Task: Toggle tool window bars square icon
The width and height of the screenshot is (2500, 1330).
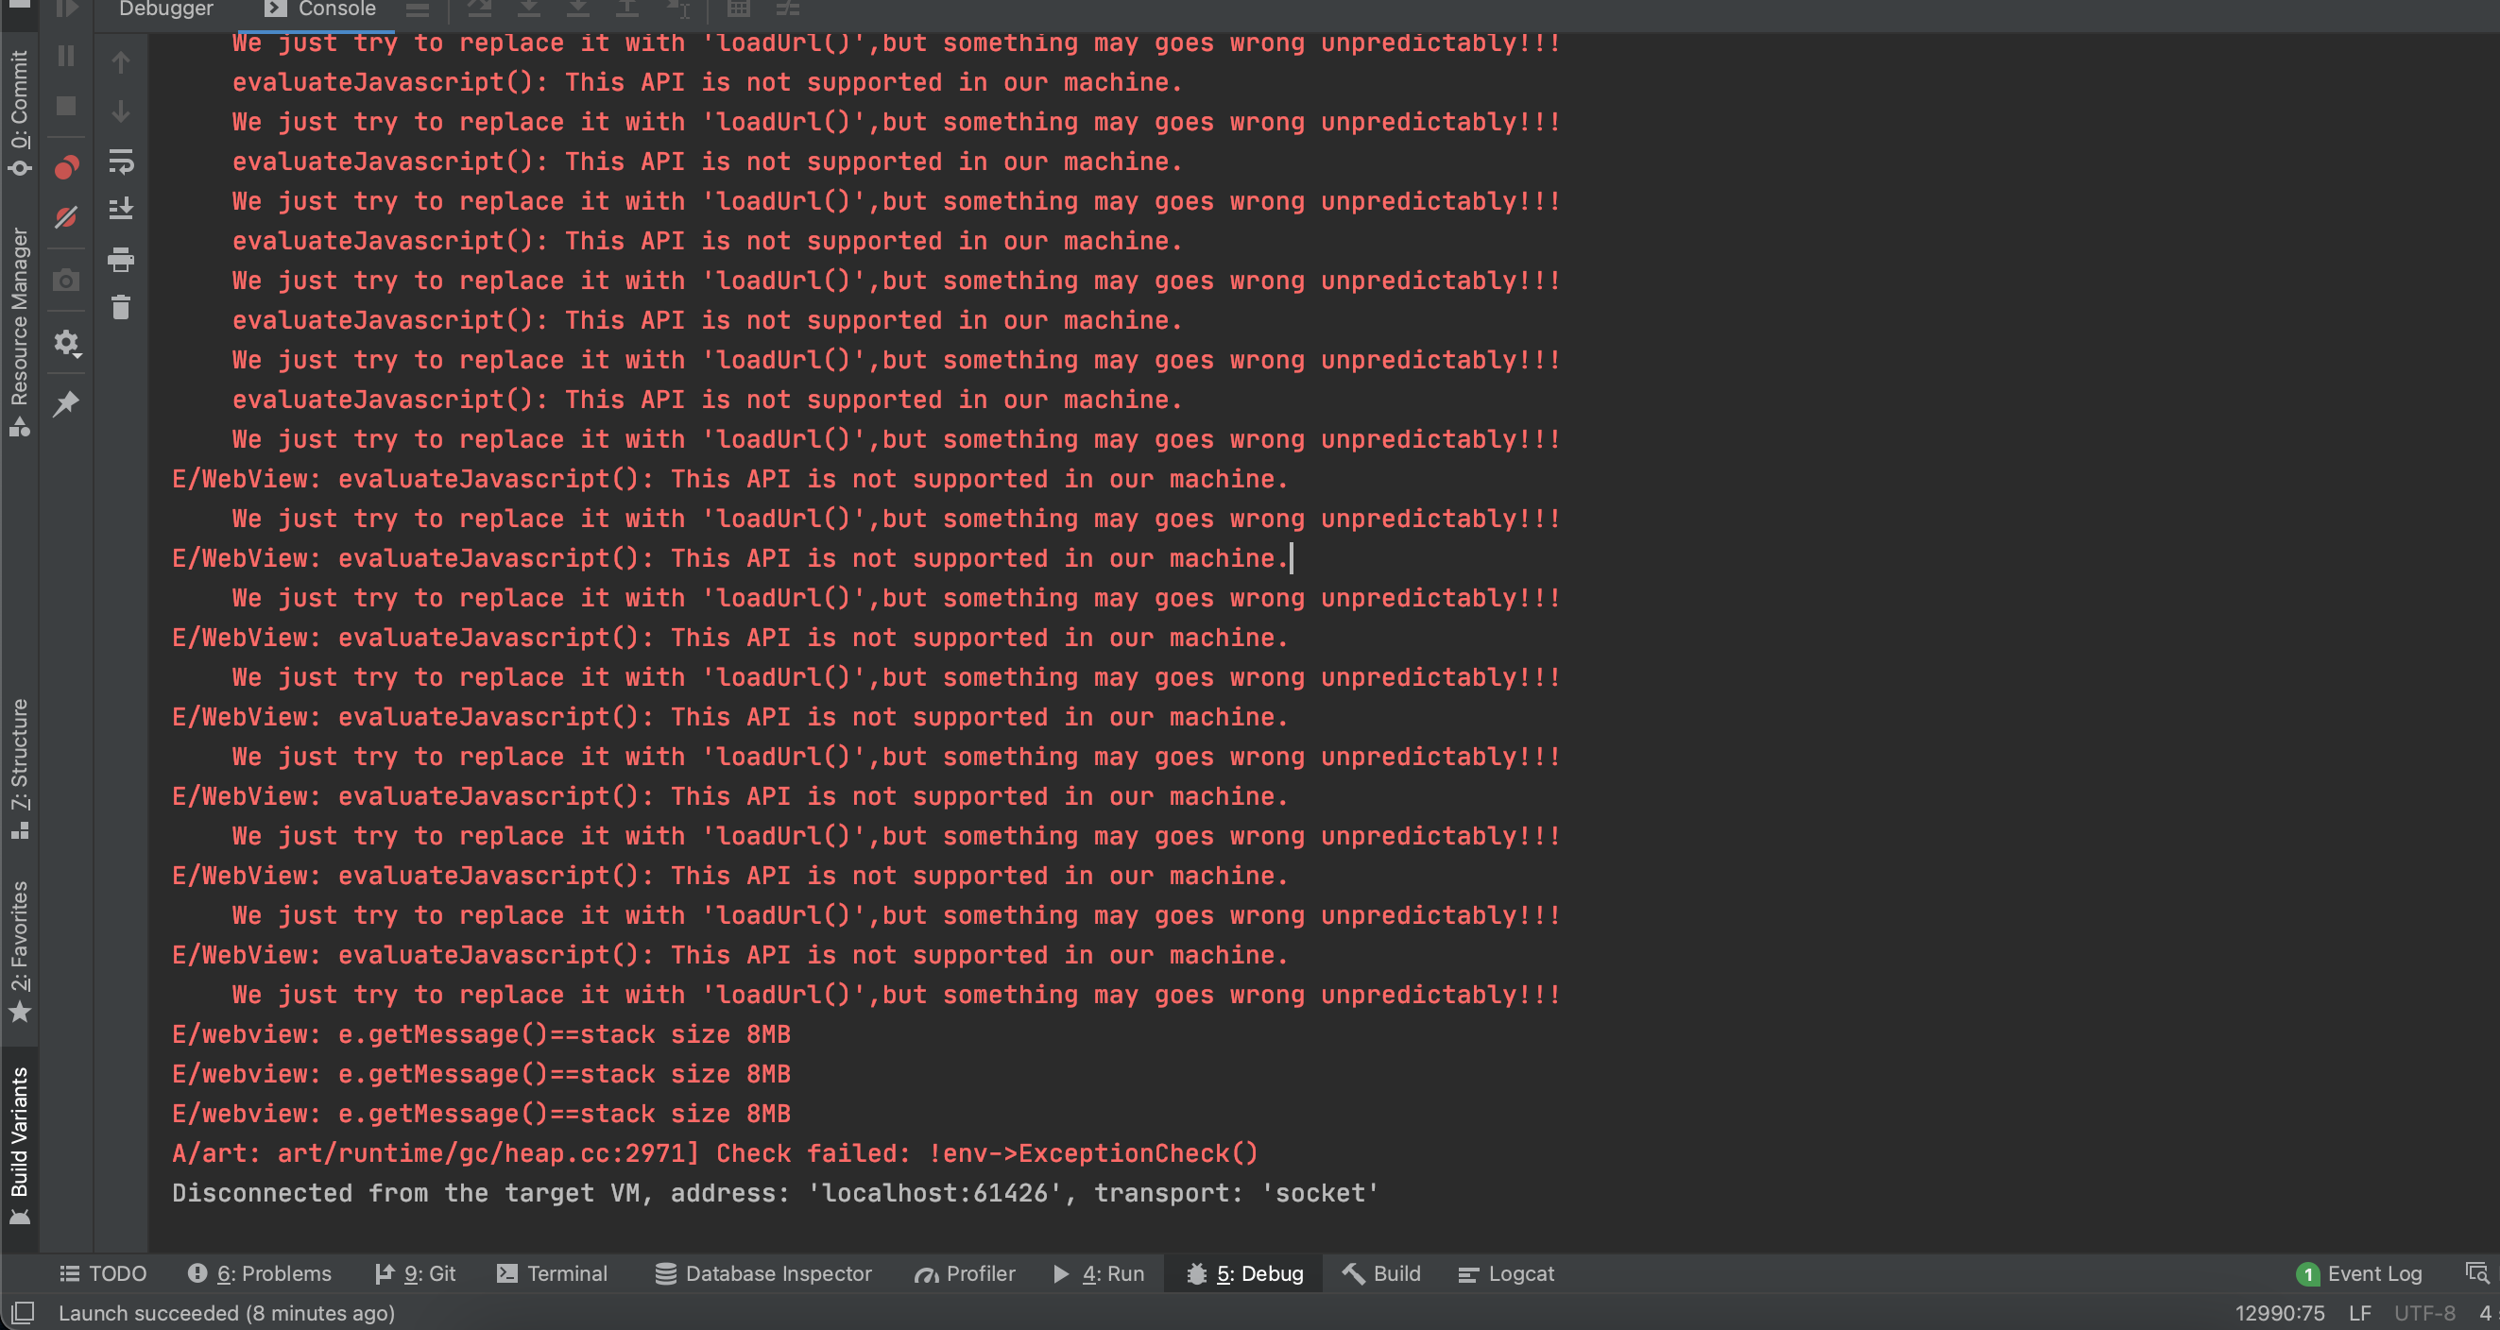Action: tap(24, 1313)
